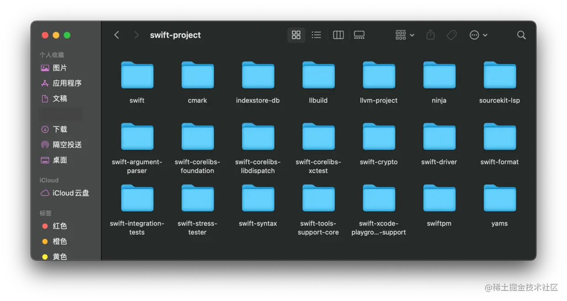The width and height of the screenshot is (567, 301).
Task: Select the ninja folder icon
Action: [439, 75]
